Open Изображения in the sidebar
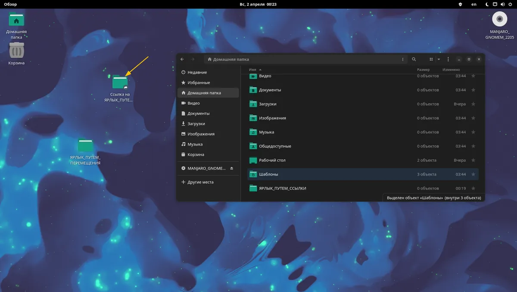Image resolution: width=517 pixels, height=292 pixels. click(x=208, y=134)
